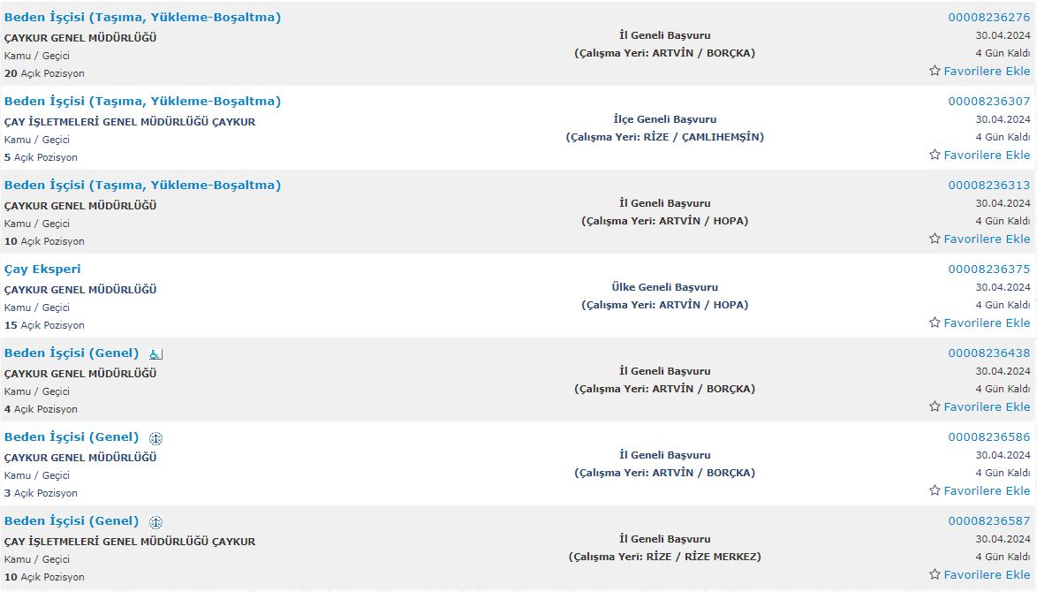Open listing number 00008236438
The image size is (1037, 592).
pyautogui.click(x=988, y=353)
